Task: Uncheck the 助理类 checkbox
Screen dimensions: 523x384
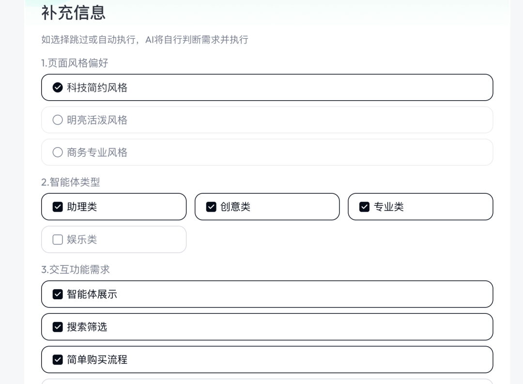Action: [x=58, y=207]
